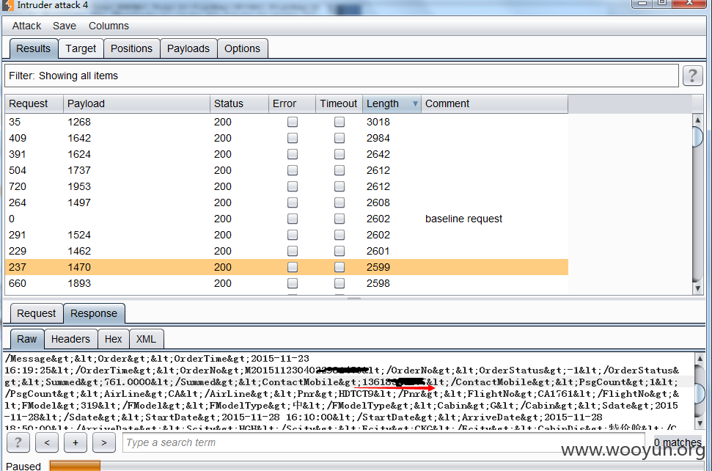
Task: Open the filter help question mark button
Action: tap(692, 76)
